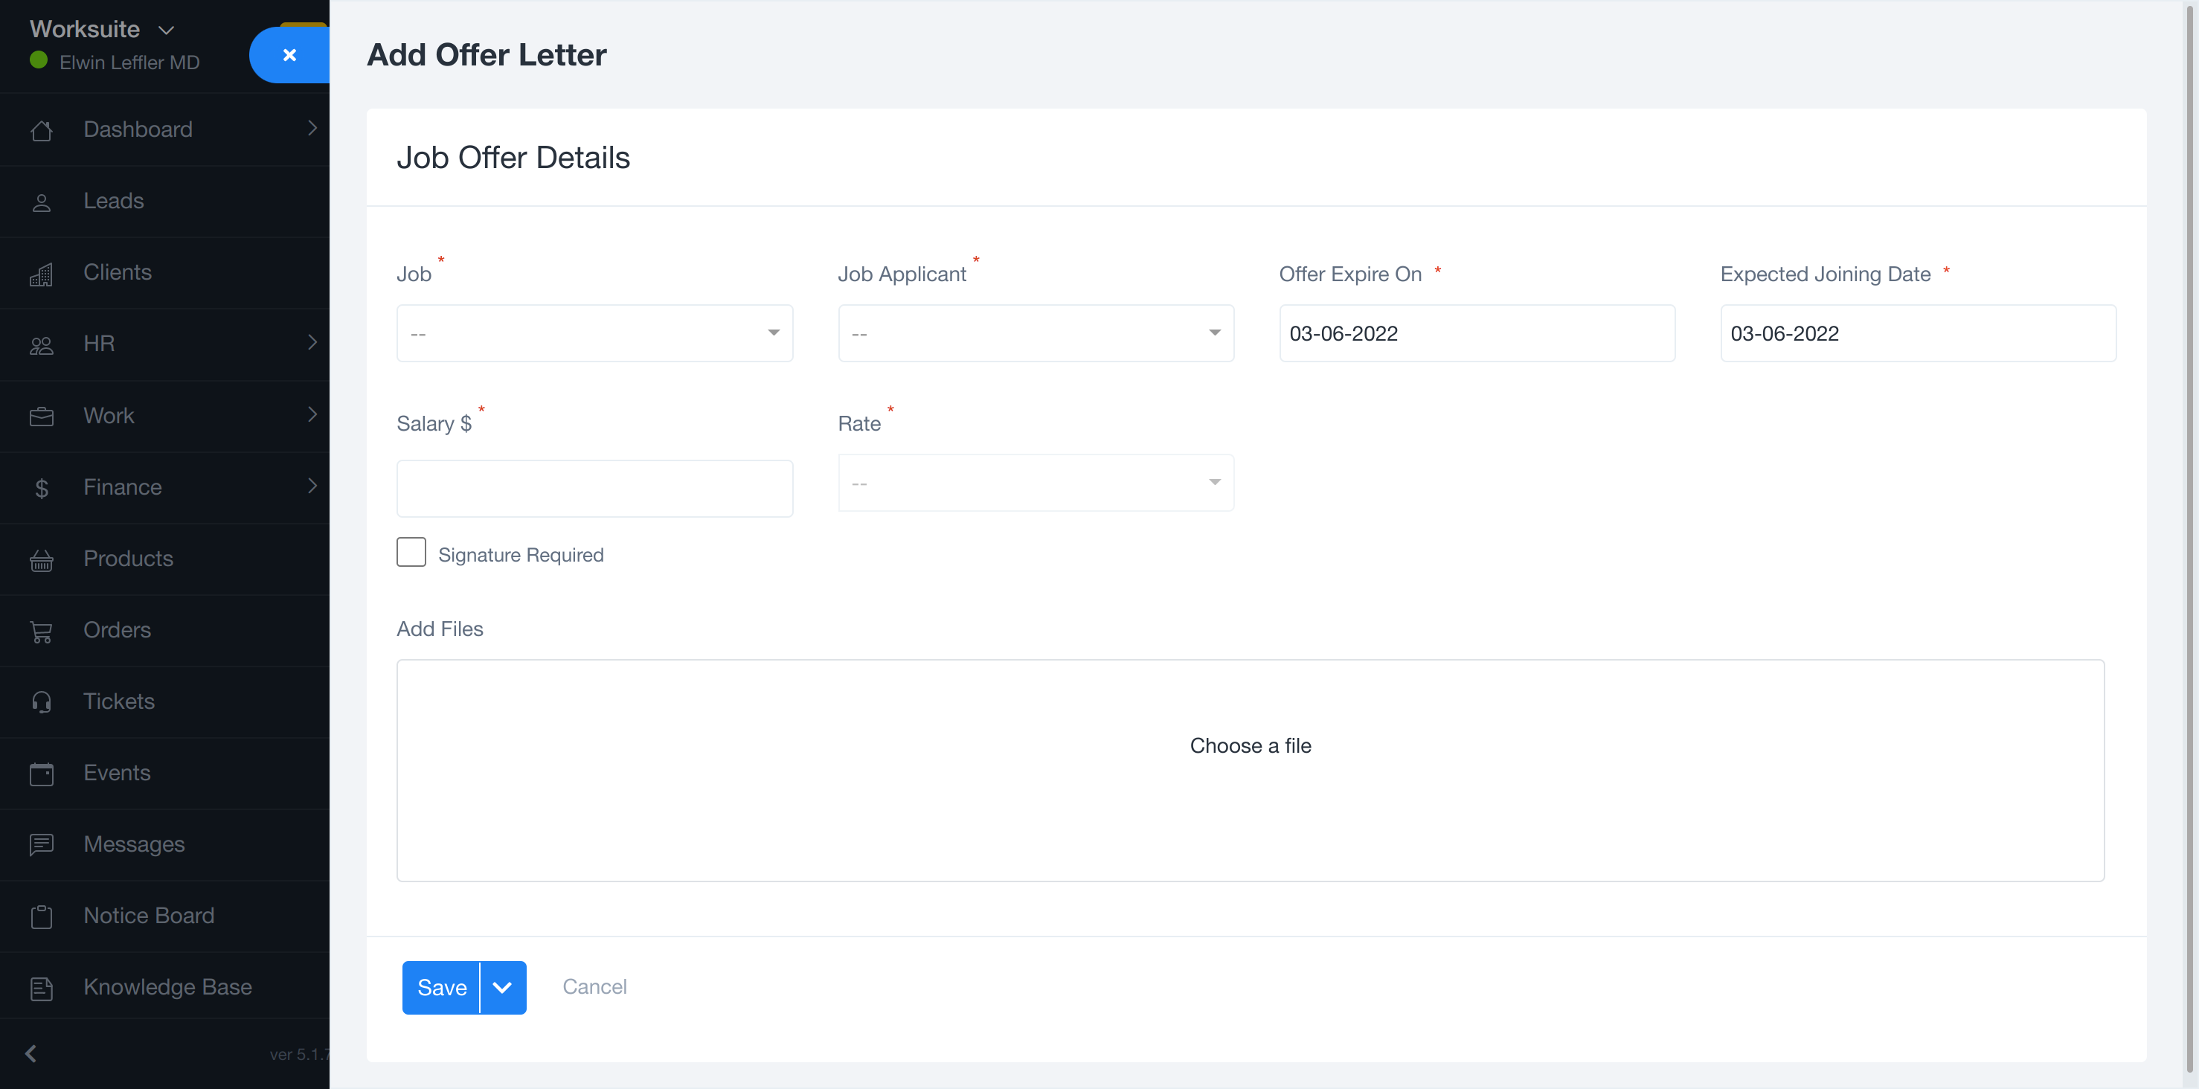Open the Rate dropdown
2199x1089 pixels.
pos(1035,483)
